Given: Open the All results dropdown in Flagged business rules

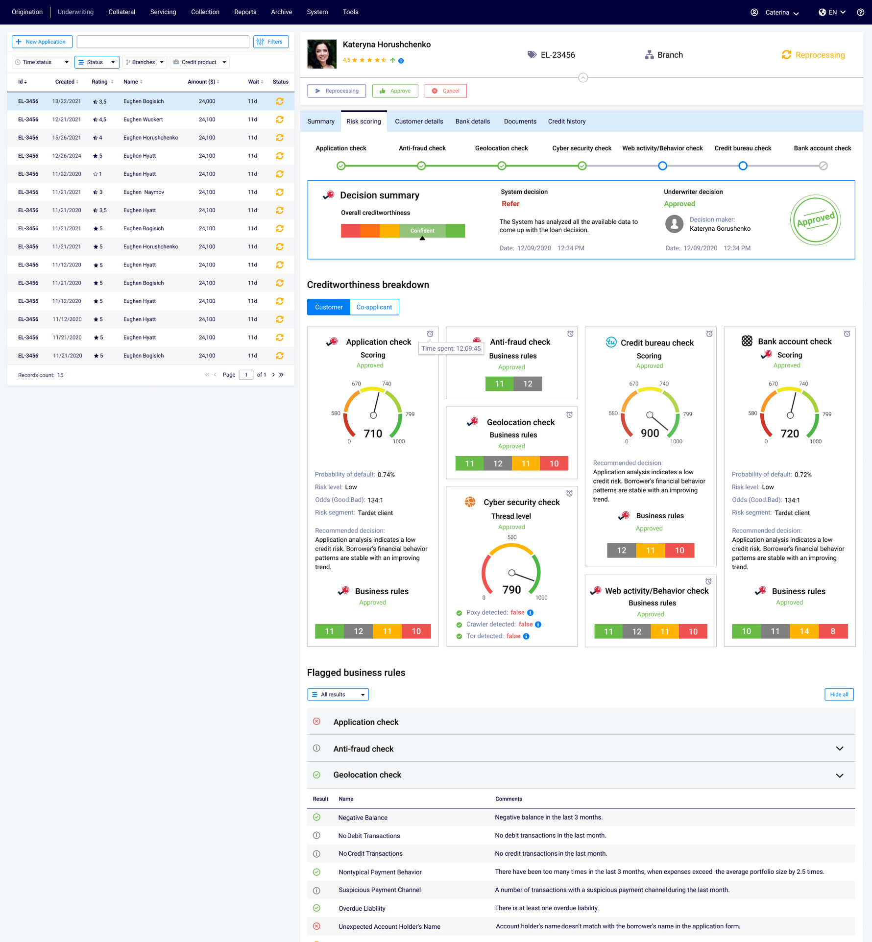Looking at the screenshot, I should pos(338,694).
